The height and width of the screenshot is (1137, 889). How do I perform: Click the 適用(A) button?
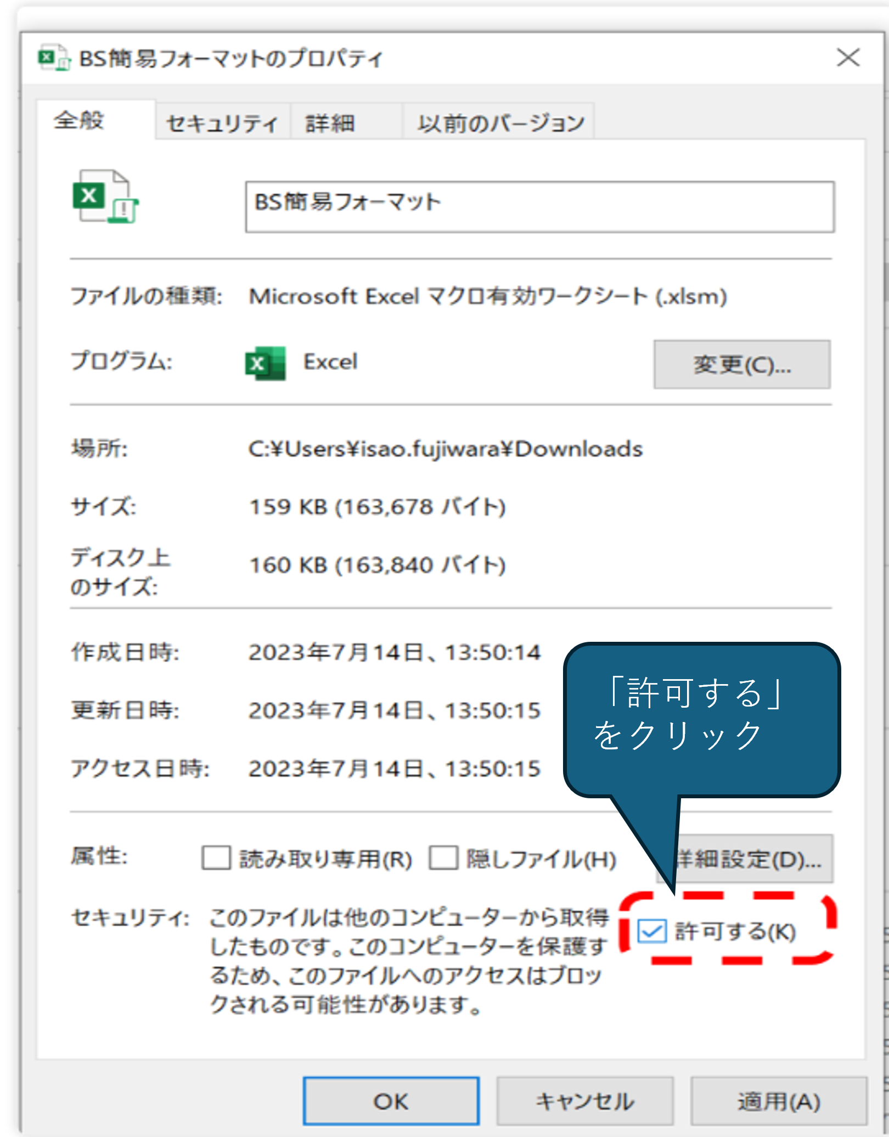[x=779, y=1101]
